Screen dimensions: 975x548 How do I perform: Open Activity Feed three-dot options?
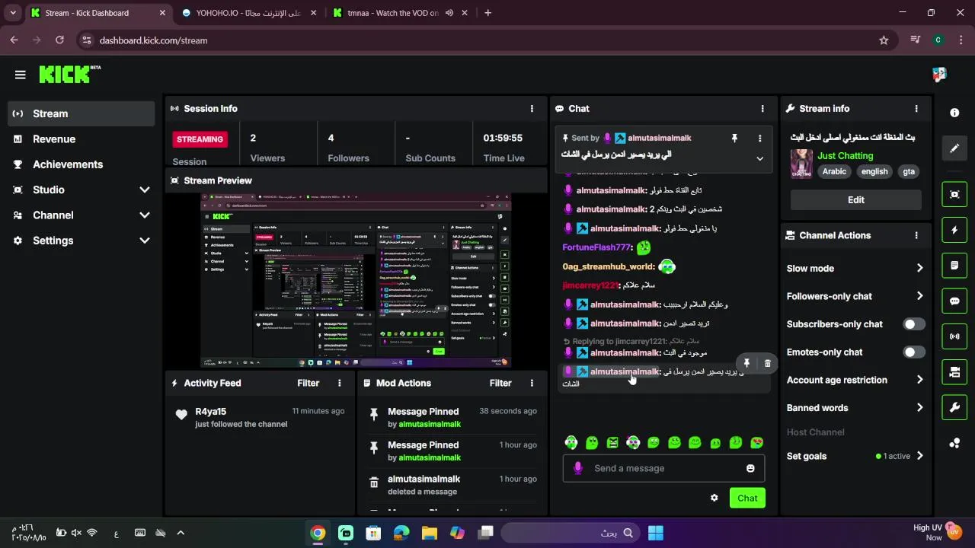click(340, 384)
